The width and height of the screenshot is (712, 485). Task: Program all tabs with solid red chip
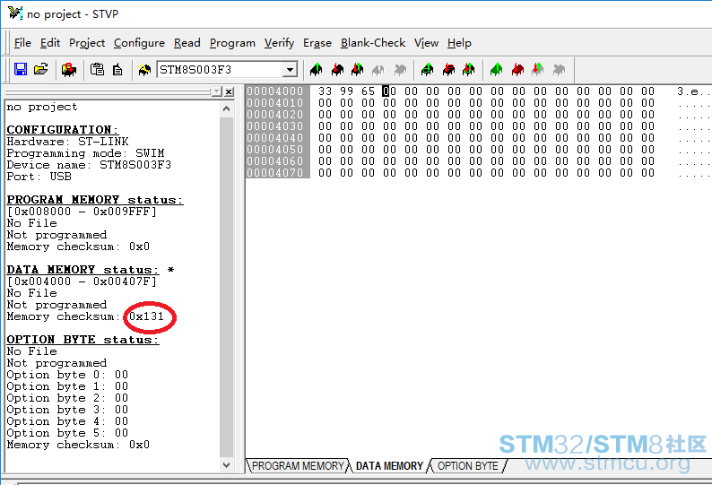517,70
